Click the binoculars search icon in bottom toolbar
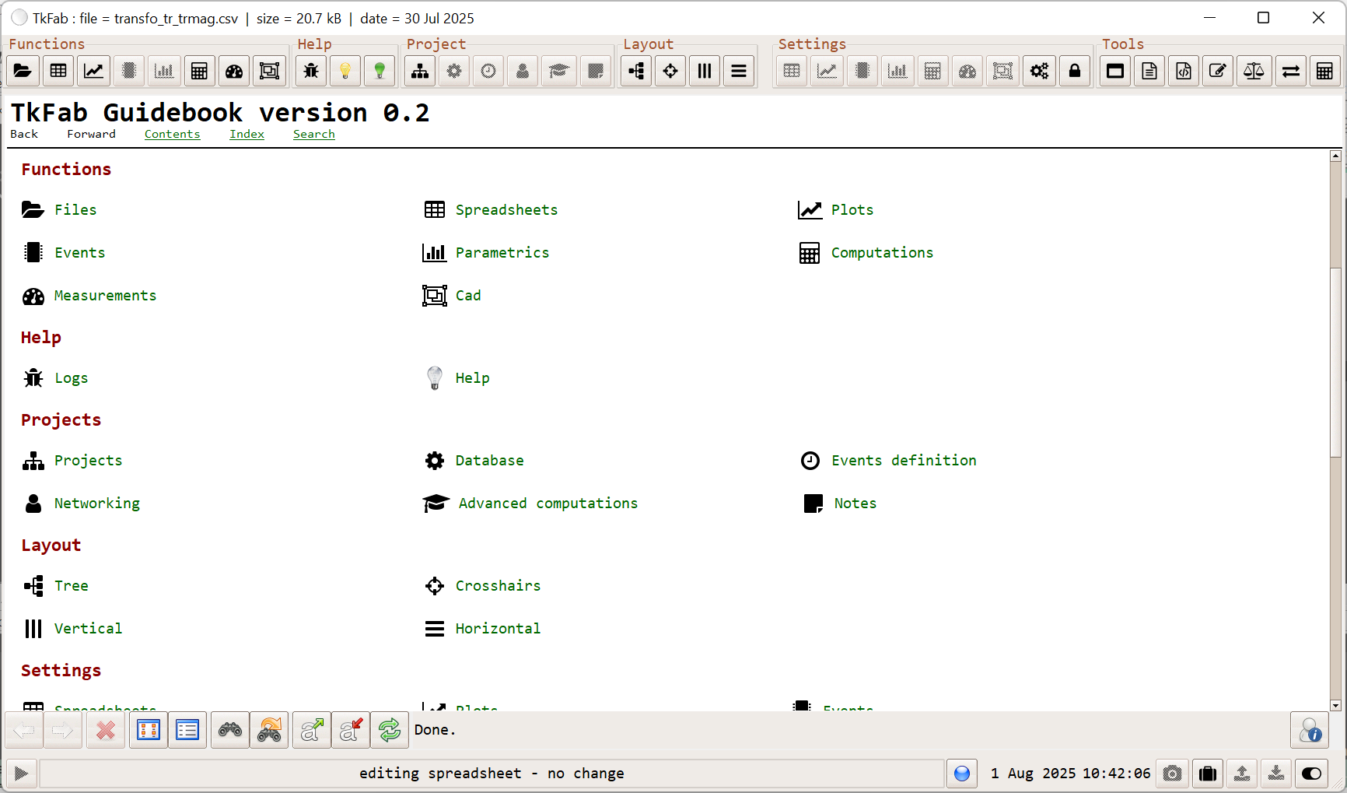The height and width of the screenshot is (793, 1347). (229, 730)
